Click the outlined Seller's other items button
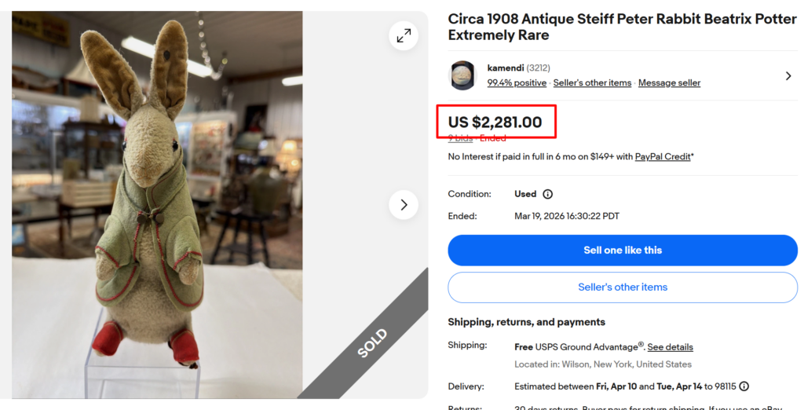Image resolution: width=804 pixels, height=410 pixels. click(623, 287)
